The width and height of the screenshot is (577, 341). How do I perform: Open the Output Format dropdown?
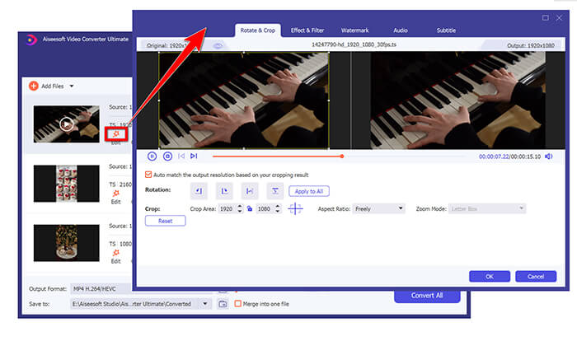[x=142, y=289]
